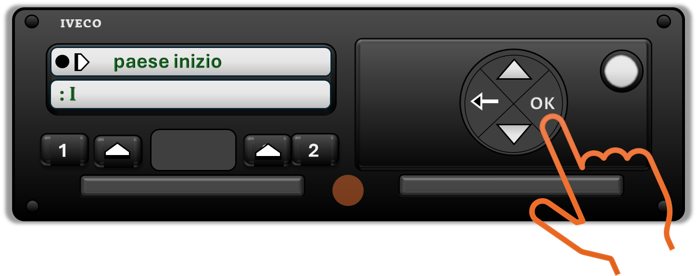Screen dimensions: 697x276
Task: Eject card with arrow beside button 1
Action: coord(117,151)
